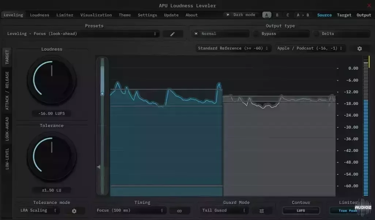
Task: Click the Loudness knob
Action: coord(52,80)
